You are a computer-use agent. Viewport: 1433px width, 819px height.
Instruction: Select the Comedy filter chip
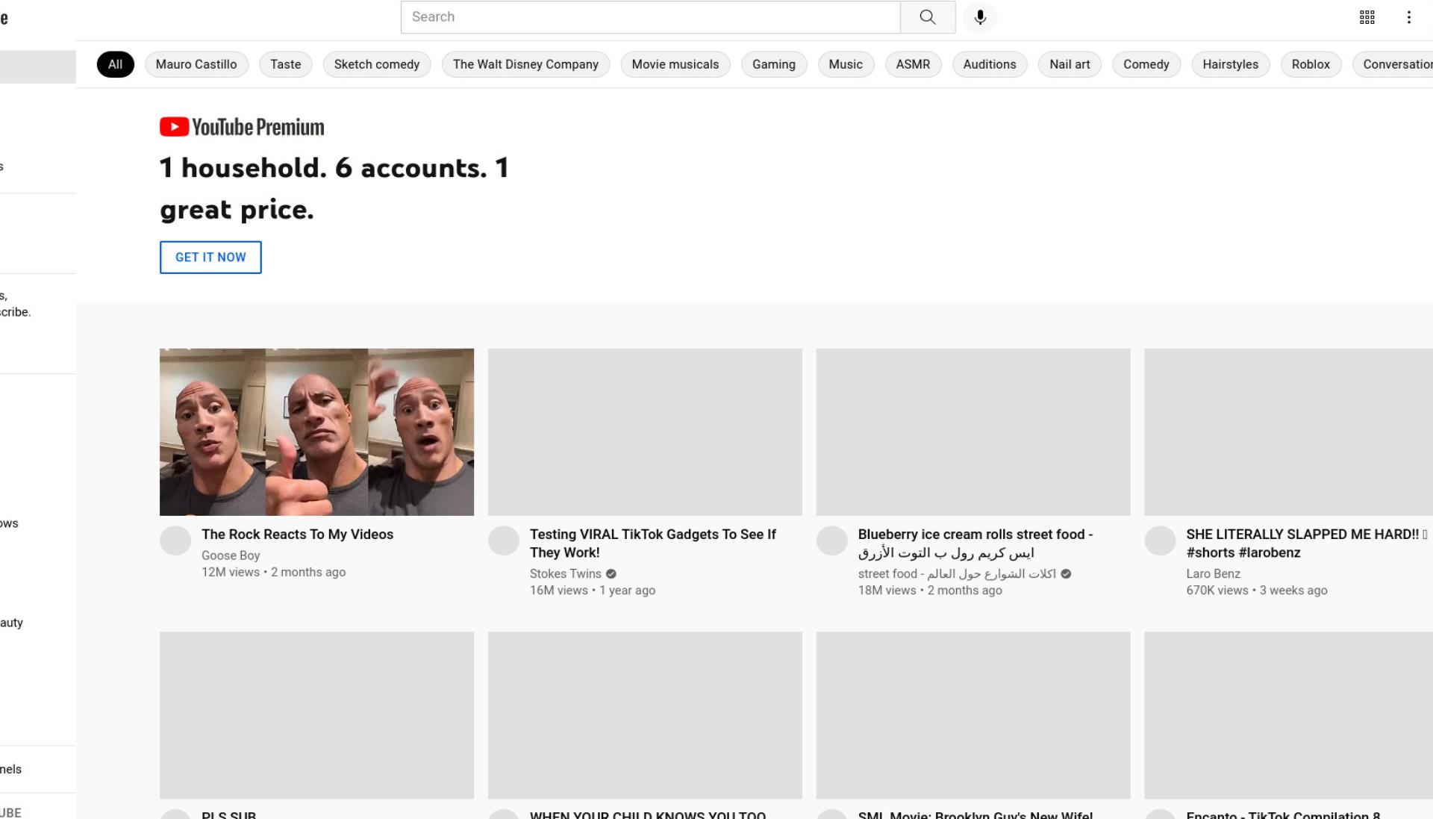[1146, 64]
